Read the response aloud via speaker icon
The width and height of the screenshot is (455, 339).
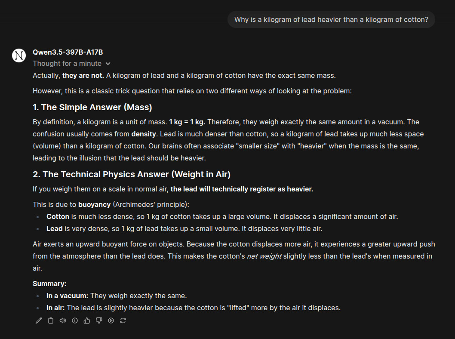pos(63,321)
